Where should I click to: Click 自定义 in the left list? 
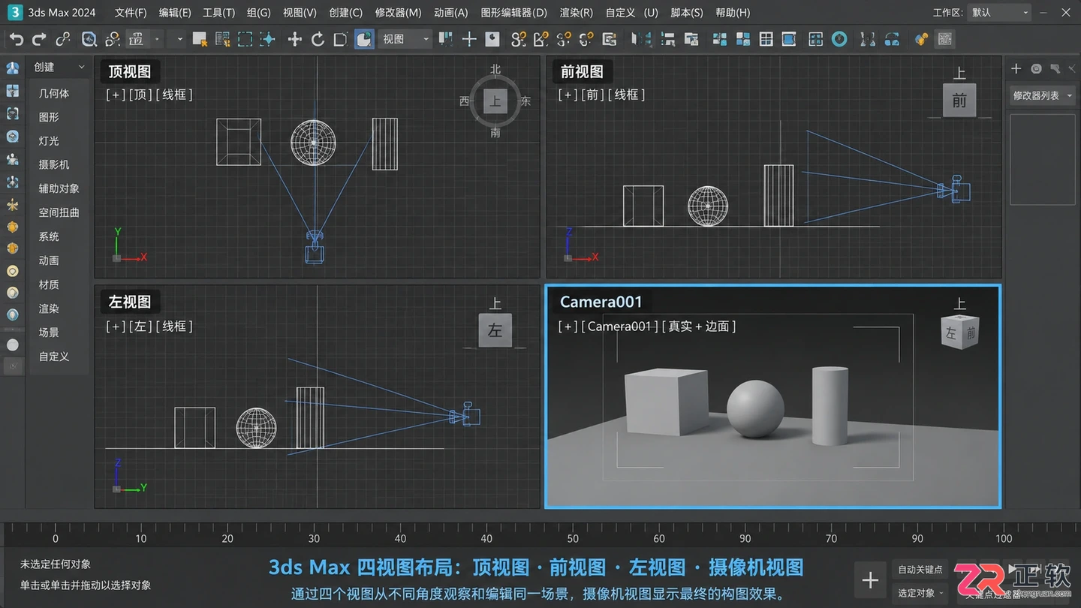tap(54, 357)
